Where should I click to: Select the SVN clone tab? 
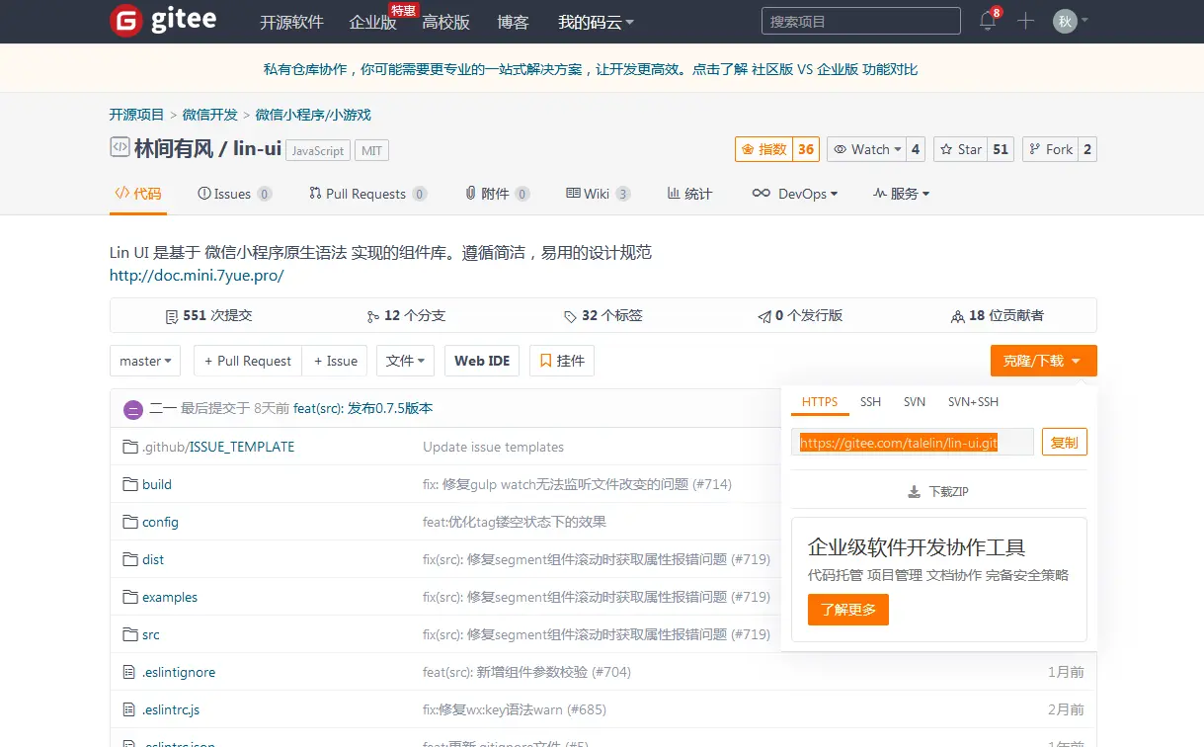point(915,402)
